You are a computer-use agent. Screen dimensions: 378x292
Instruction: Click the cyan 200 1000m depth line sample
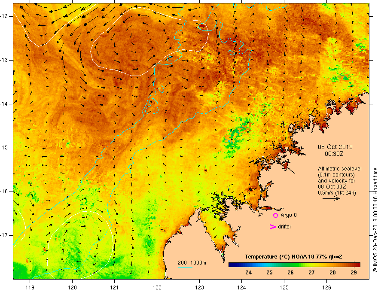tap(185, 267)
